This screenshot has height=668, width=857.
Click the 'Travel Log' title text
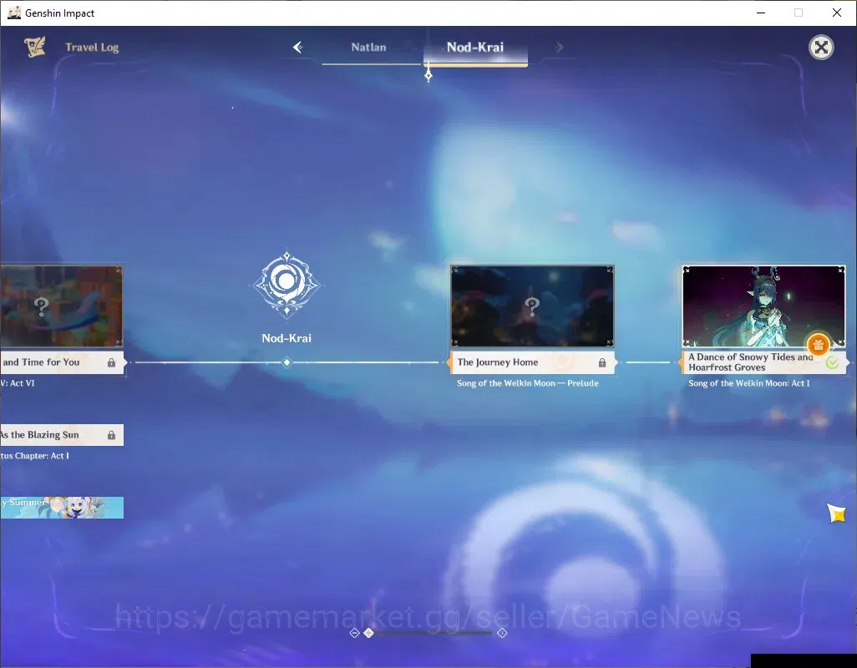point(92,48)
